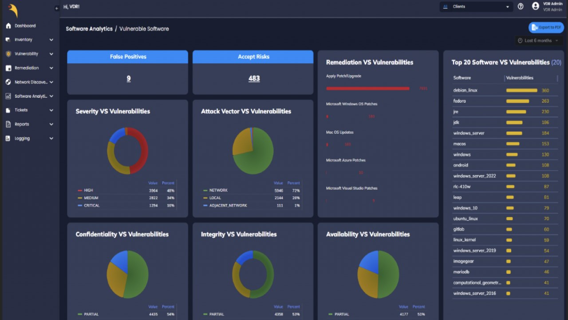
Task: Open the Dashboard home icon
Action: pyautogui.click(x=8, y=26)
